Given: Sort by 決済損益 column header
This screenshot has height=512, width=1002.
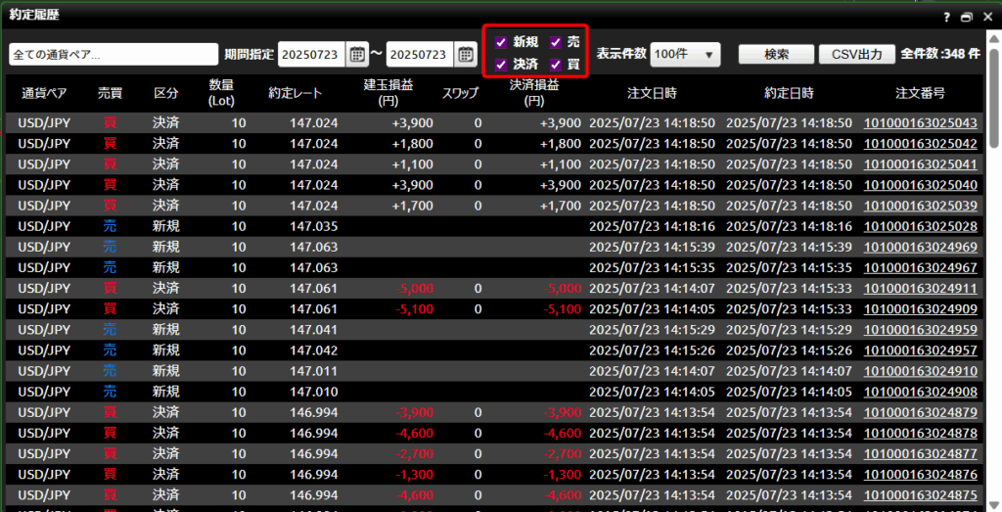Looking at the screenshot, I should click(x=533, y=93).
